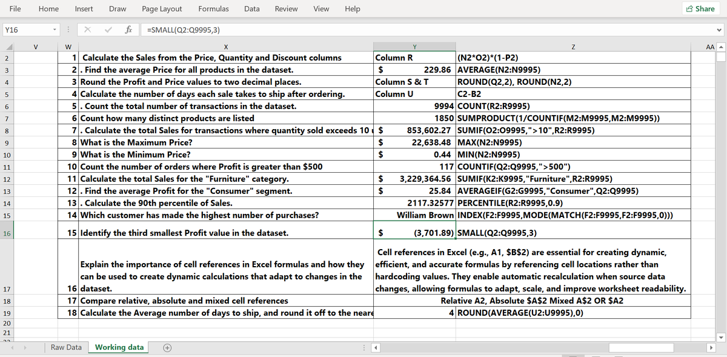The width and height of the screenshot is (727, 357).
Task: Expand the formula bar chevron
Action: [719, 30]
